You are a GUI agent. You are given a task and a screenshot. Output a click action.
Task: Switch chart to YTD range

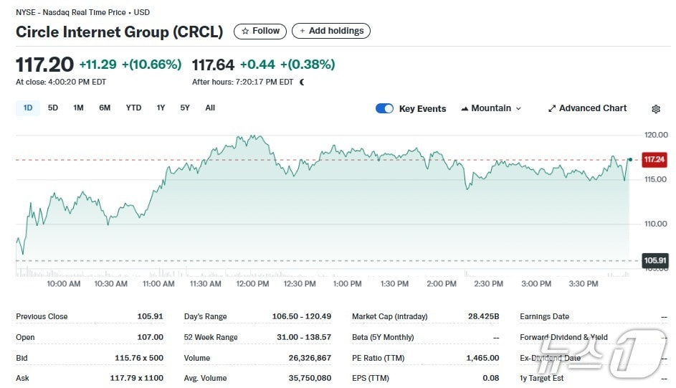[133, 108]
